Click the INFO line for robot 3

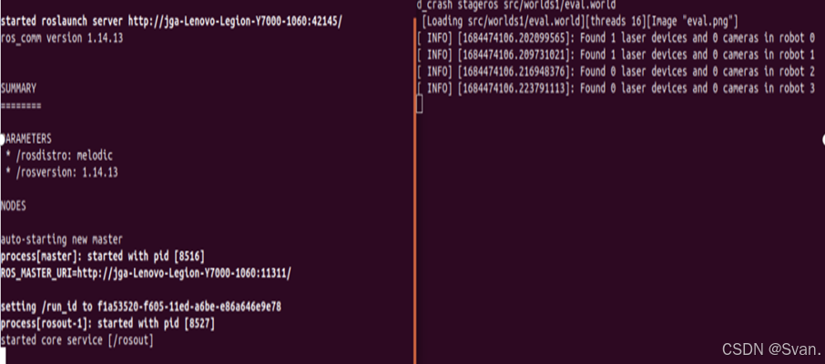point(615,88)
